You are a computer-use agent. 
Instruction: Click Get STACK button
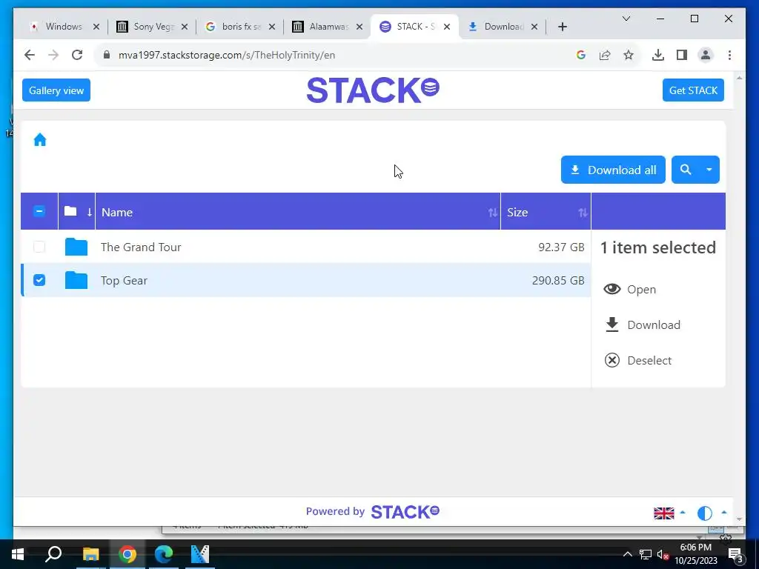[693, 90]
